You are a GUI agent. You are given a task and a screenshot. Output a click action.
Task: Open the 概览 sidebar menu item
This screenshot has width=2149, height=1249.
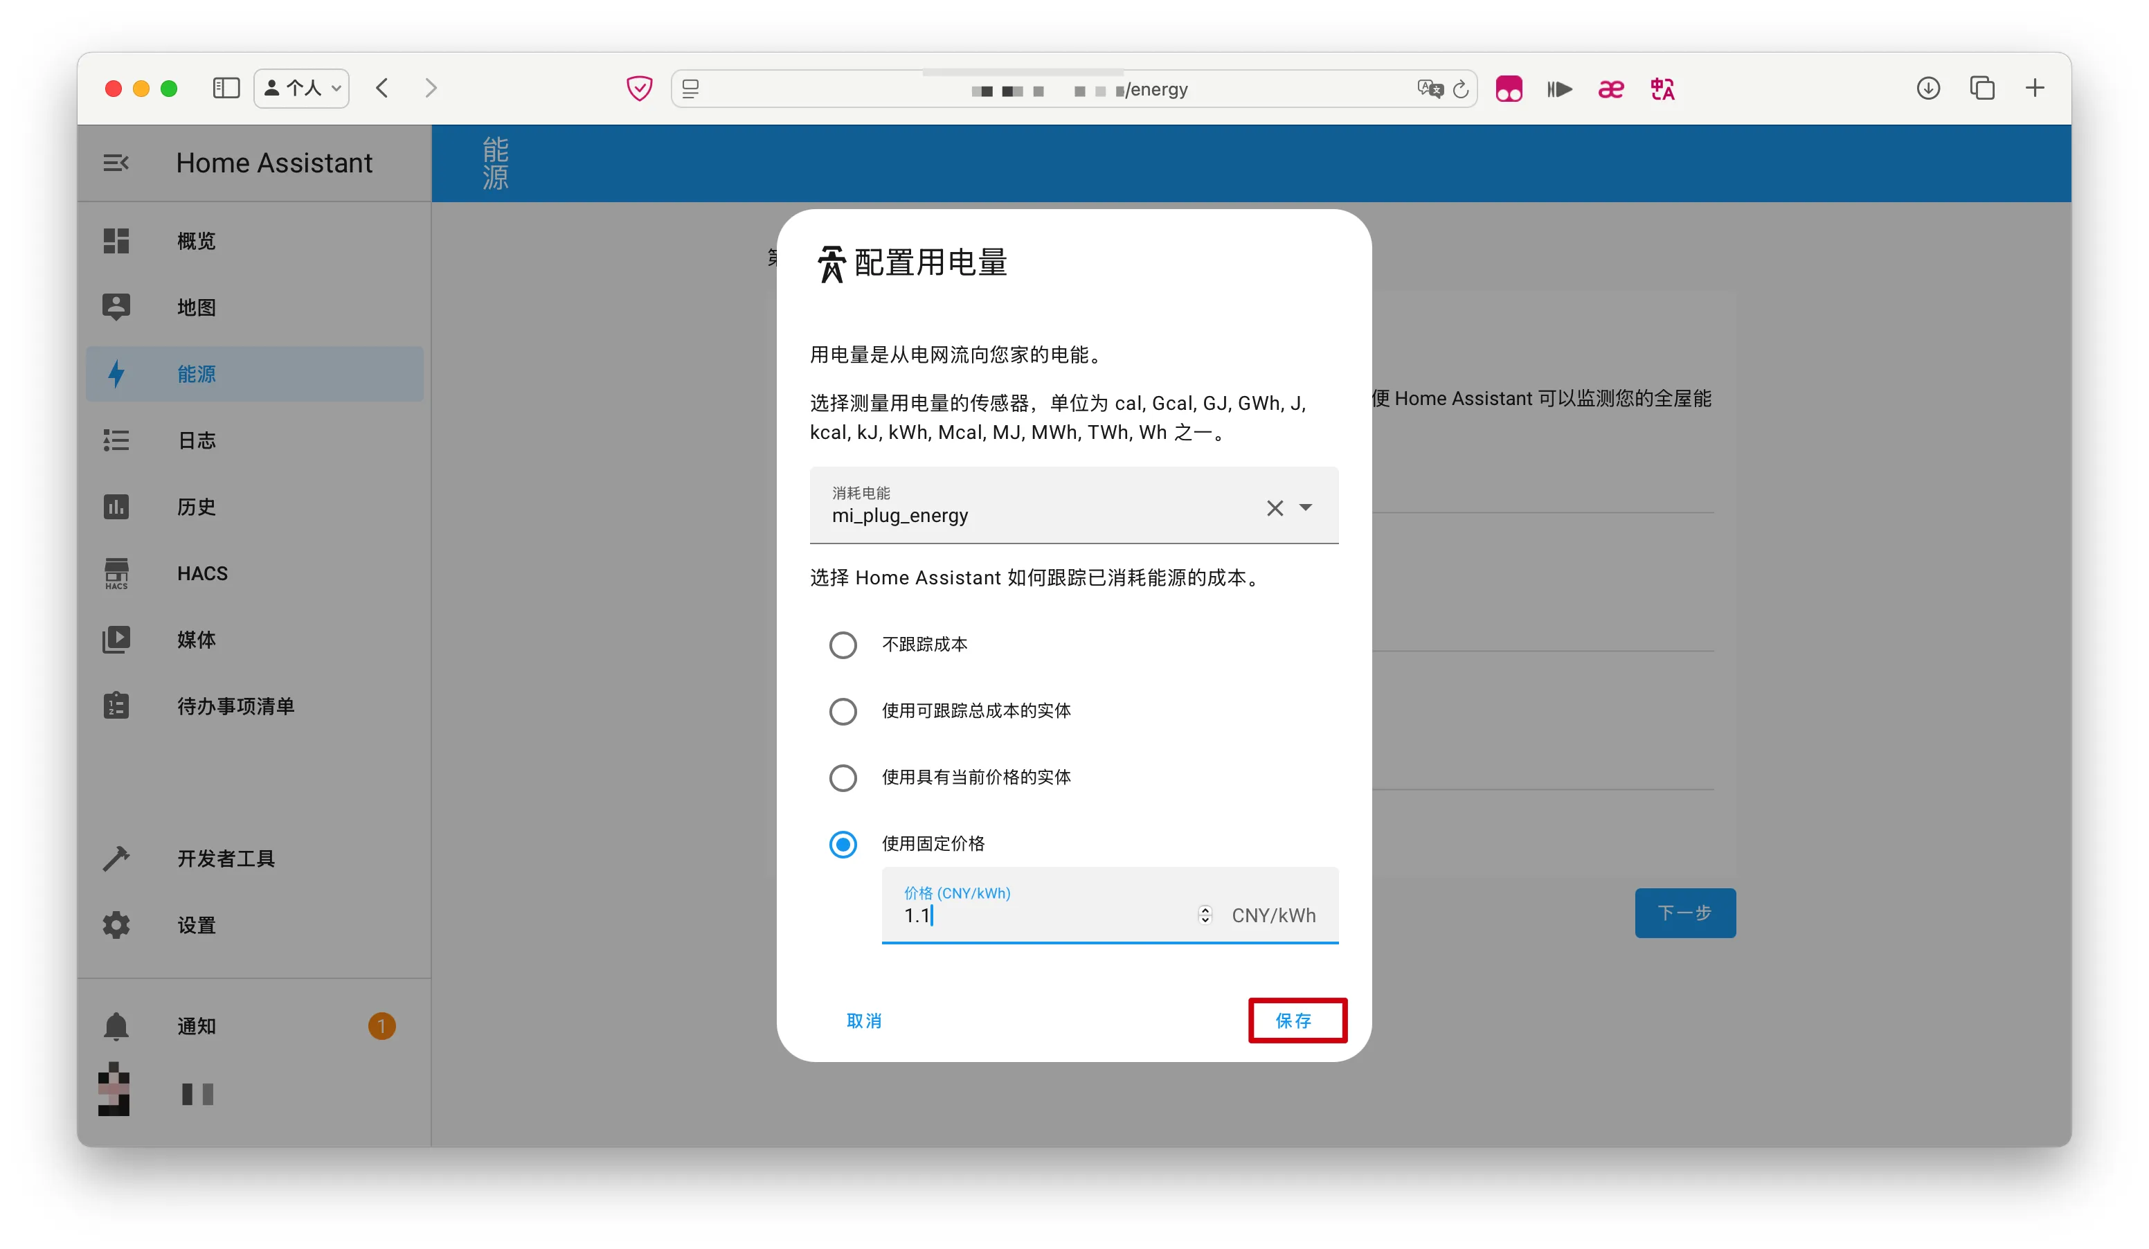click(x=254, y=241)
